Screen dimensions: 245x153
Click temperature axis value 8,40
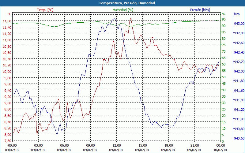coord(8,122)
